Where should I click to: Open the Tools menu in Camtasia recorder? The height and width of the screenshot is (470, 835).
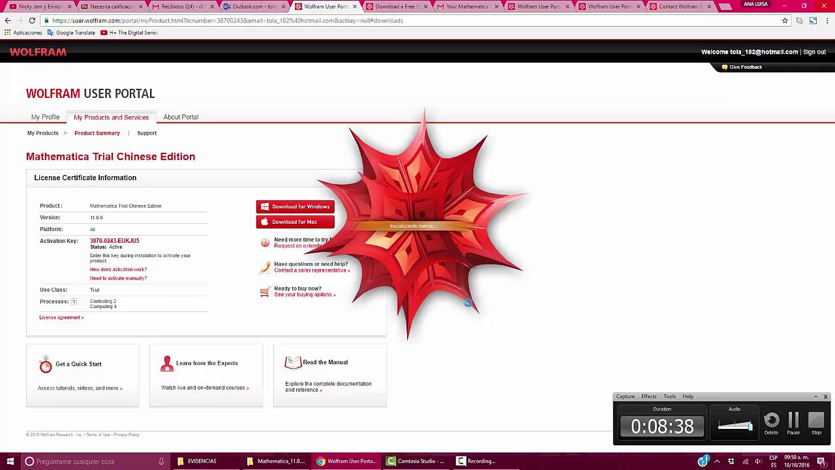tap(669, 396)
